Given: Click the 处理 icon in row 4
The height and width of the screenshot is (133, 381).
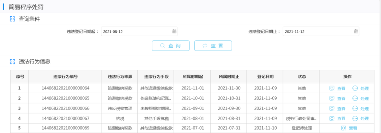Looking at the screenshot, I should coord(355,119).
